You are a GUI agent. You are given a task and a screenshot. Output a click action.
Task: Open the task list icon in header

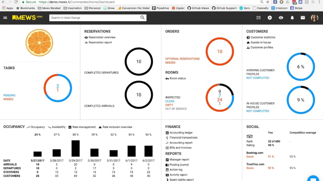click(x=259, y=18)
